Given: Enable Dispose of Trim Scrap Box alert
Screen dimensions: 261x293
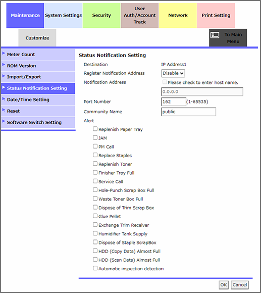Looking at the screenshot, I should [95, 207].
